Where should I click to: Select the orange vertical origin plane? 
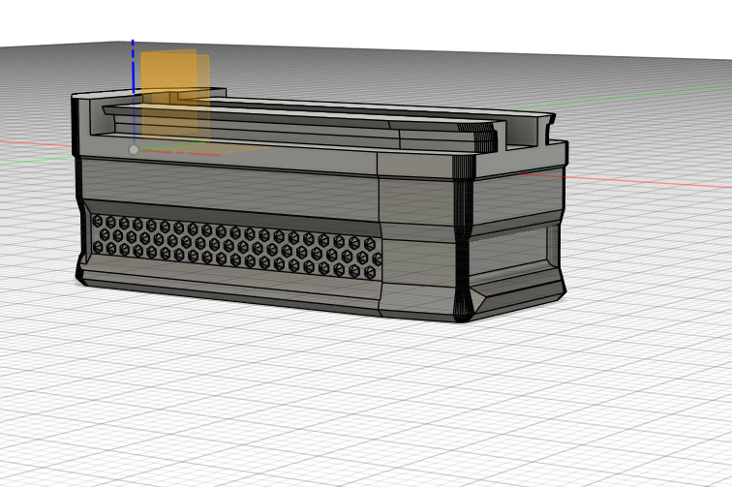[x=168, y=93]
